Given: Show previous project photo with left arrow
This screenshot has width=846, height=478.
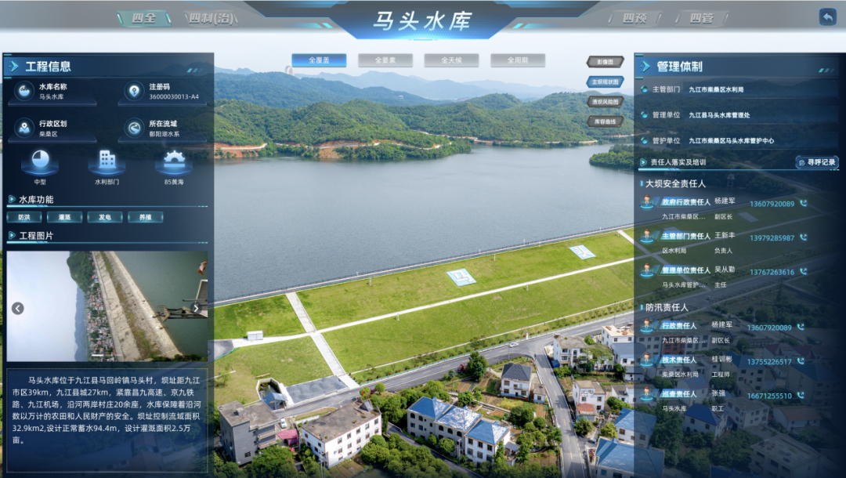Looking at the screenshot, I should coord(18,308).
